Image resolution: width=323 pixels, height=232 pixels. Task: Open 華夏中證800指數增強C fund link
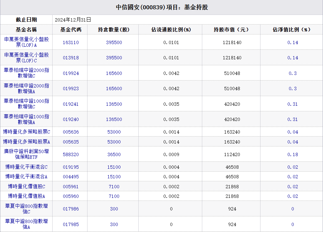coord(26,208)
